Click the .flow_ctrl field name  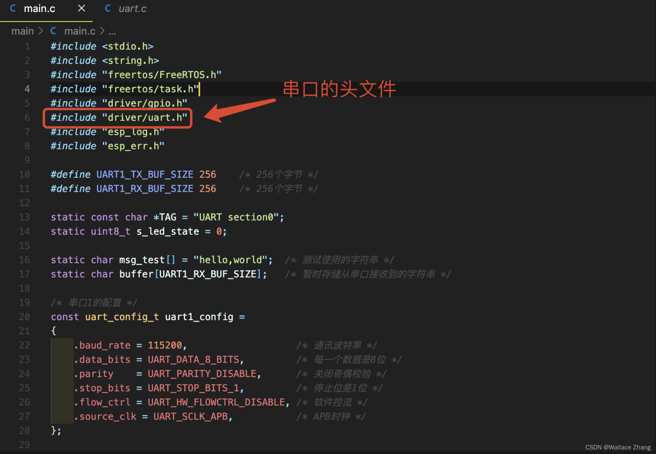(x=102, y=403)
